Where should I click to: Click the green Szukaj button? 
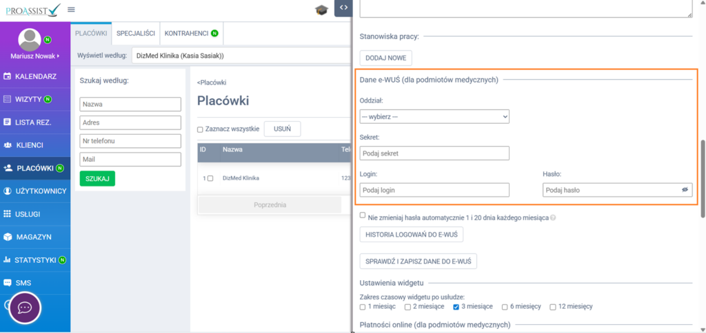tap(98, 179)
